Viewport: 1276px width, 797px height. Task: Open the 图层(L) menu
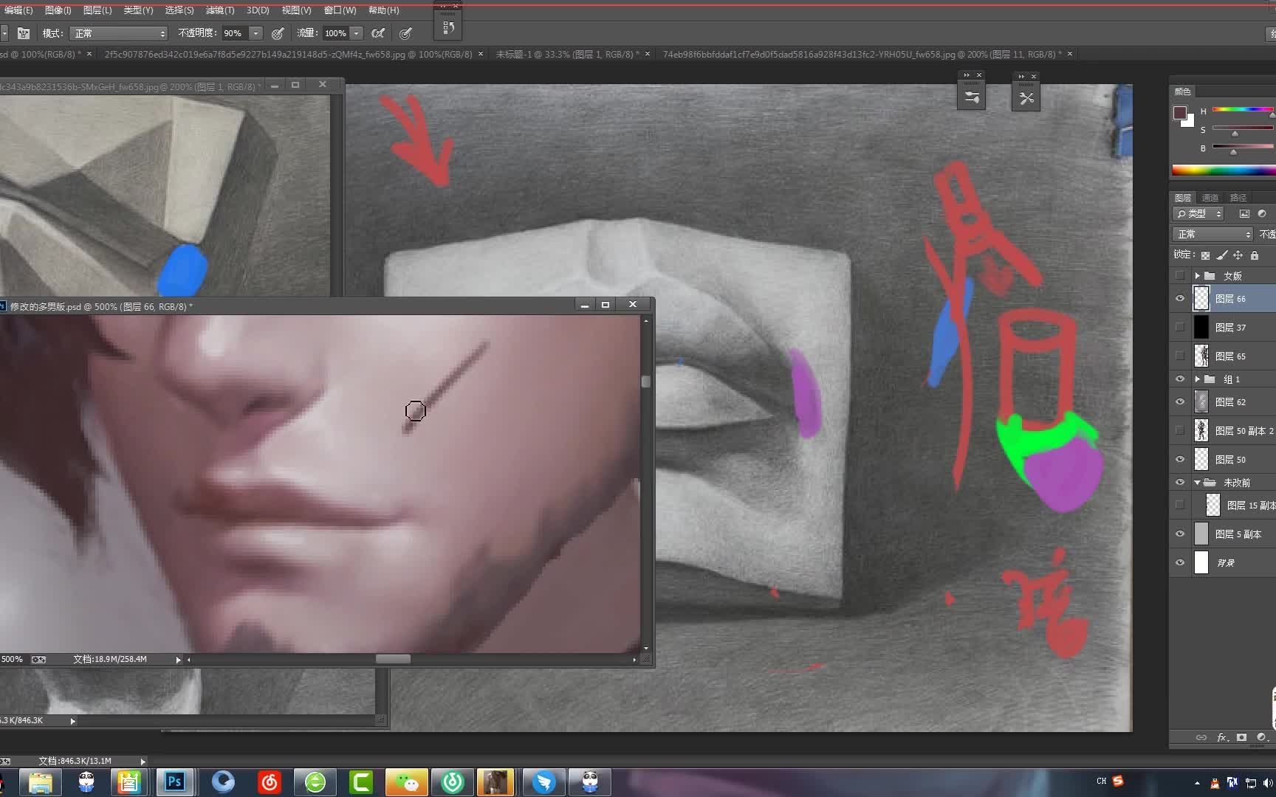tap(97, 10)
